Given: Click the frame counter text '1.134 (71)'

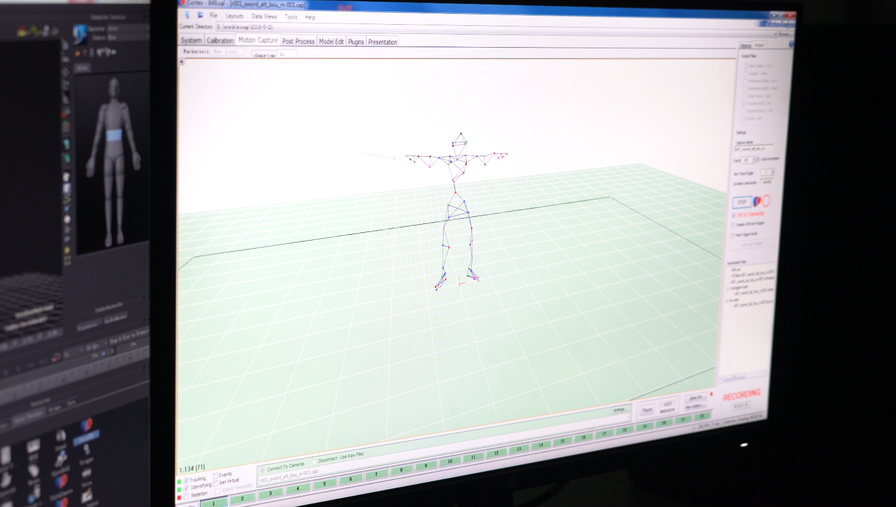Looking at the screenshot, I should tap(192, 469).
